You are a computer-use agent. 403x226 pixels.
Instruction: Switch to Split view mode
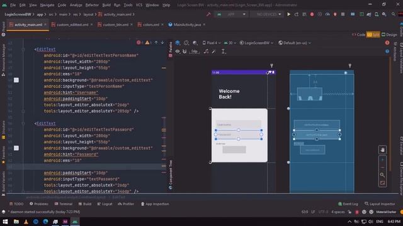click(x=373, y=35)
